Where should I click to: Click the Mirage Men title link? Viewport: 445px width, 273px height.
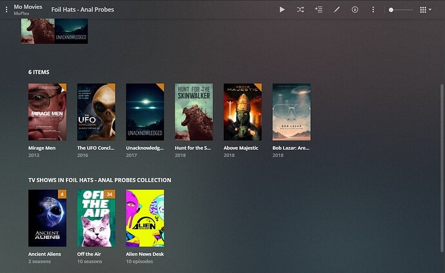[42, 148]
